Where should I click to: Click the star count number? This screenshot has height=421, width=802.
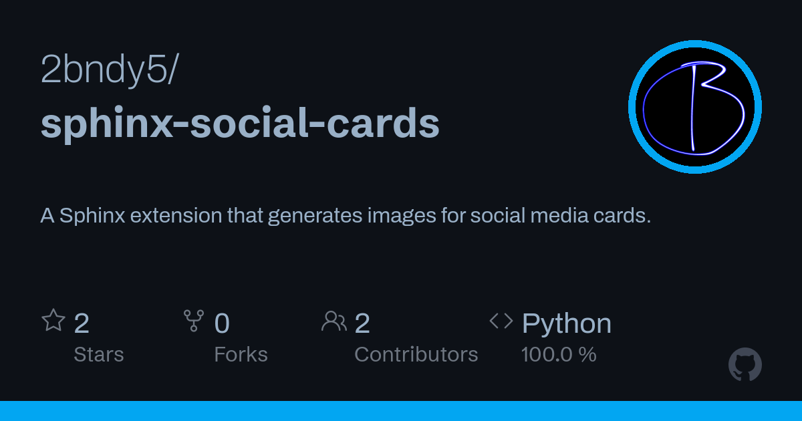pos(82,324)
